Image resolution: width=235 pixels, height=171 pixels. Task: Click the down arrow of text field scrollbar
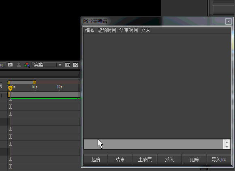tap(227, 147)
